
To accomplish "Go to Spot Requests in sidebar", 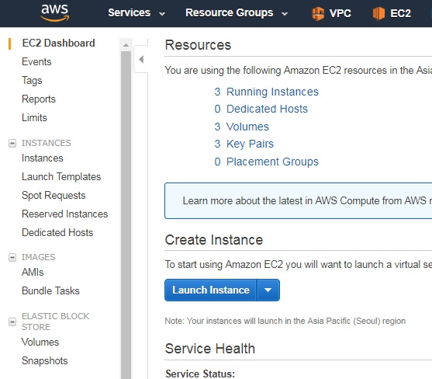I will (x=54, y=195).
